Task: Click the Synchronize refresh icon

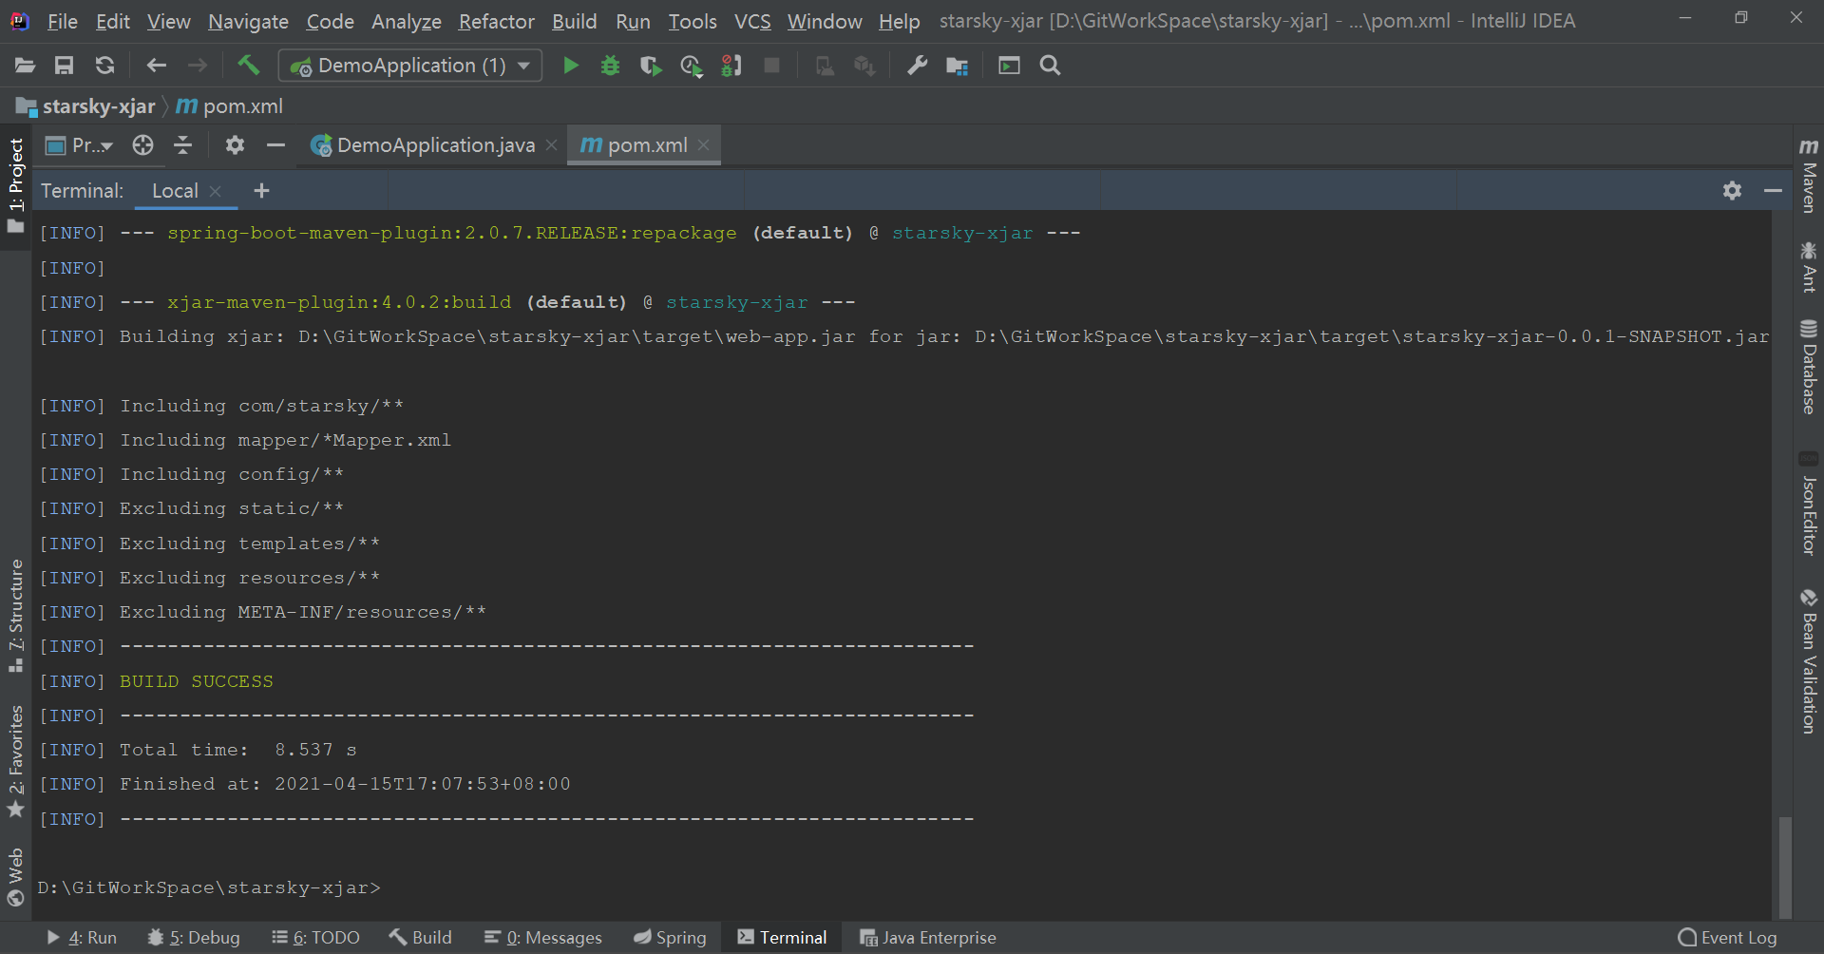Action: (104, 66)
